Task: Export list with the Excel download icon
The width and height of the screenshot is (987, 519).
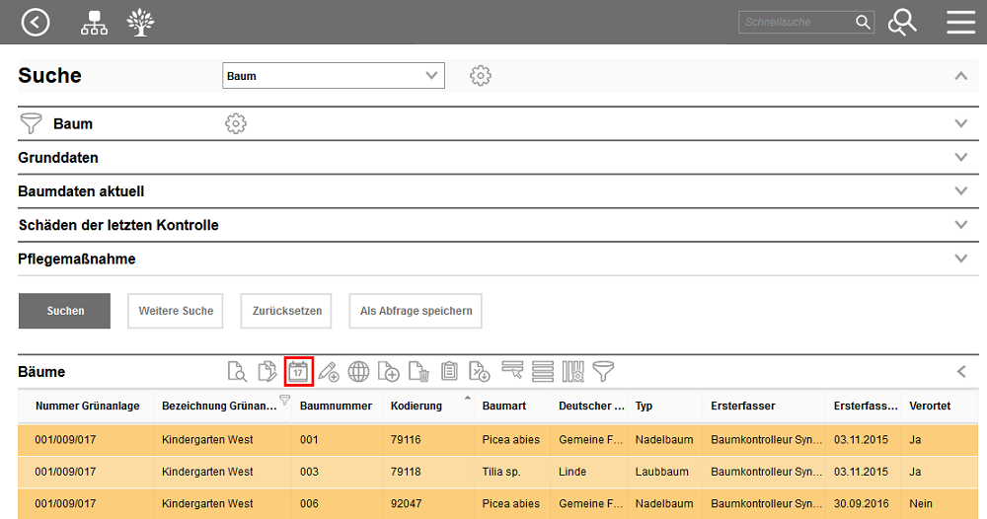Action: pos(480,371)
